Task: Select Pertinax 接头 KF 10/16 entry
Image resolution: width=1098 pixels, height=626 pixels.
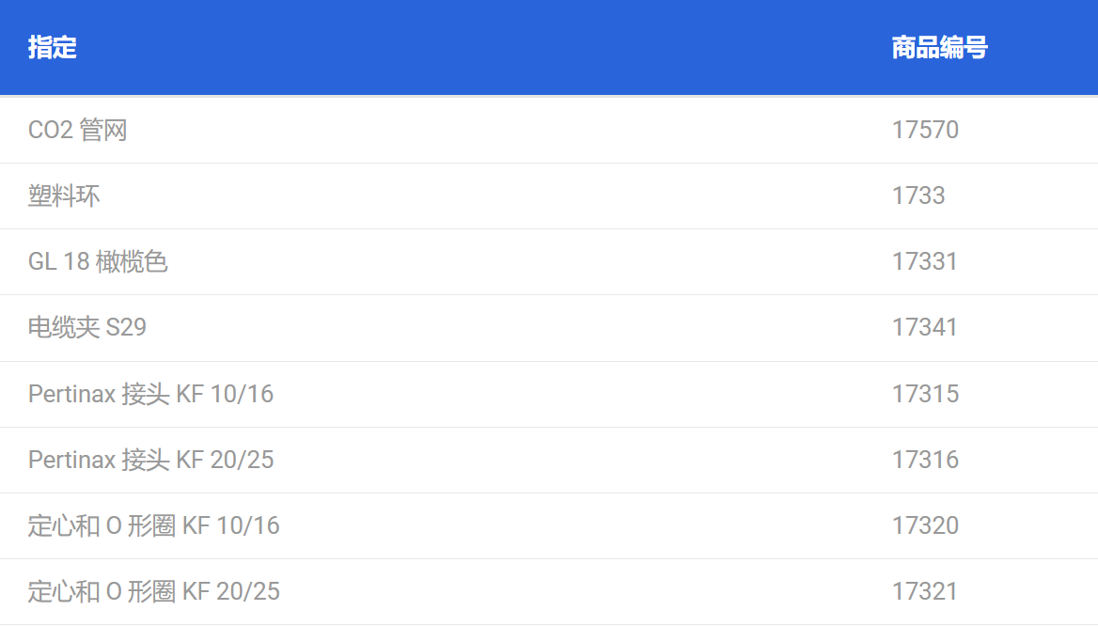Action: click(150, 394)
